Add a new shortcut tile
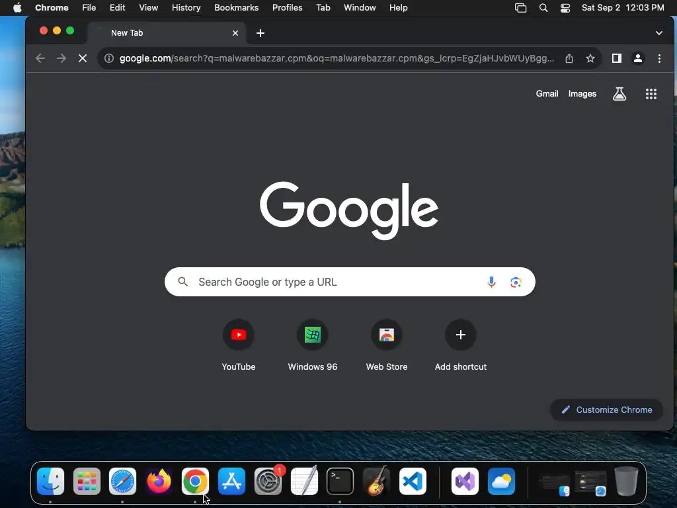 pos(461,345)
